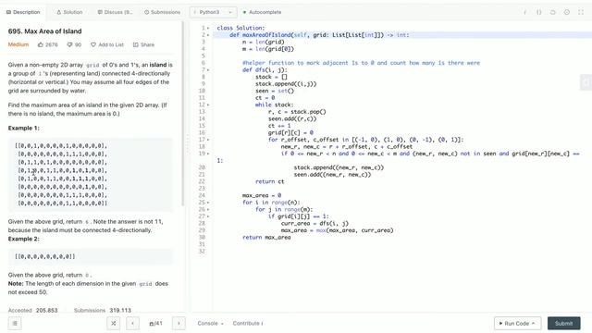The height and width of the screenshot is (333, 592).
Task: Click the title 695. Max Area of Island
Action: pyautogui.click(x=44, y=31)
